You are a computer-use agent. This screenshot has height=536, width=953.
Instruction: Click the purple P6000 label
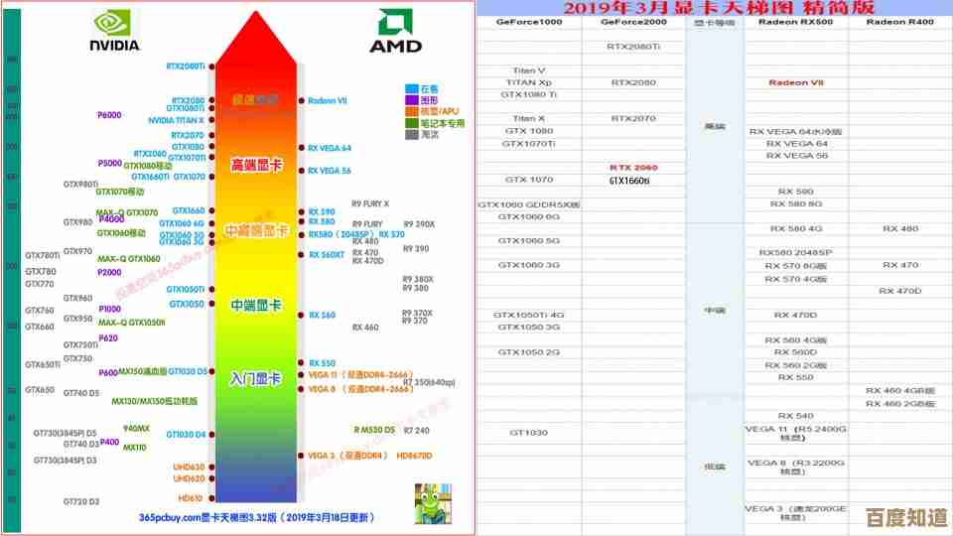[109, 115]
